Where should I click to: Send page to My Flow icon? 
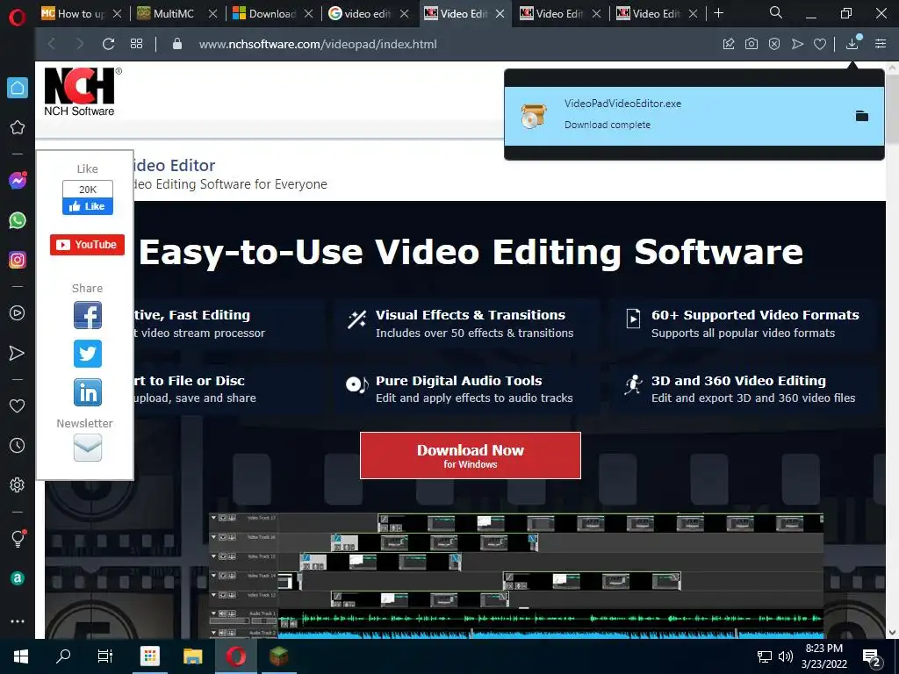point(797,44)
